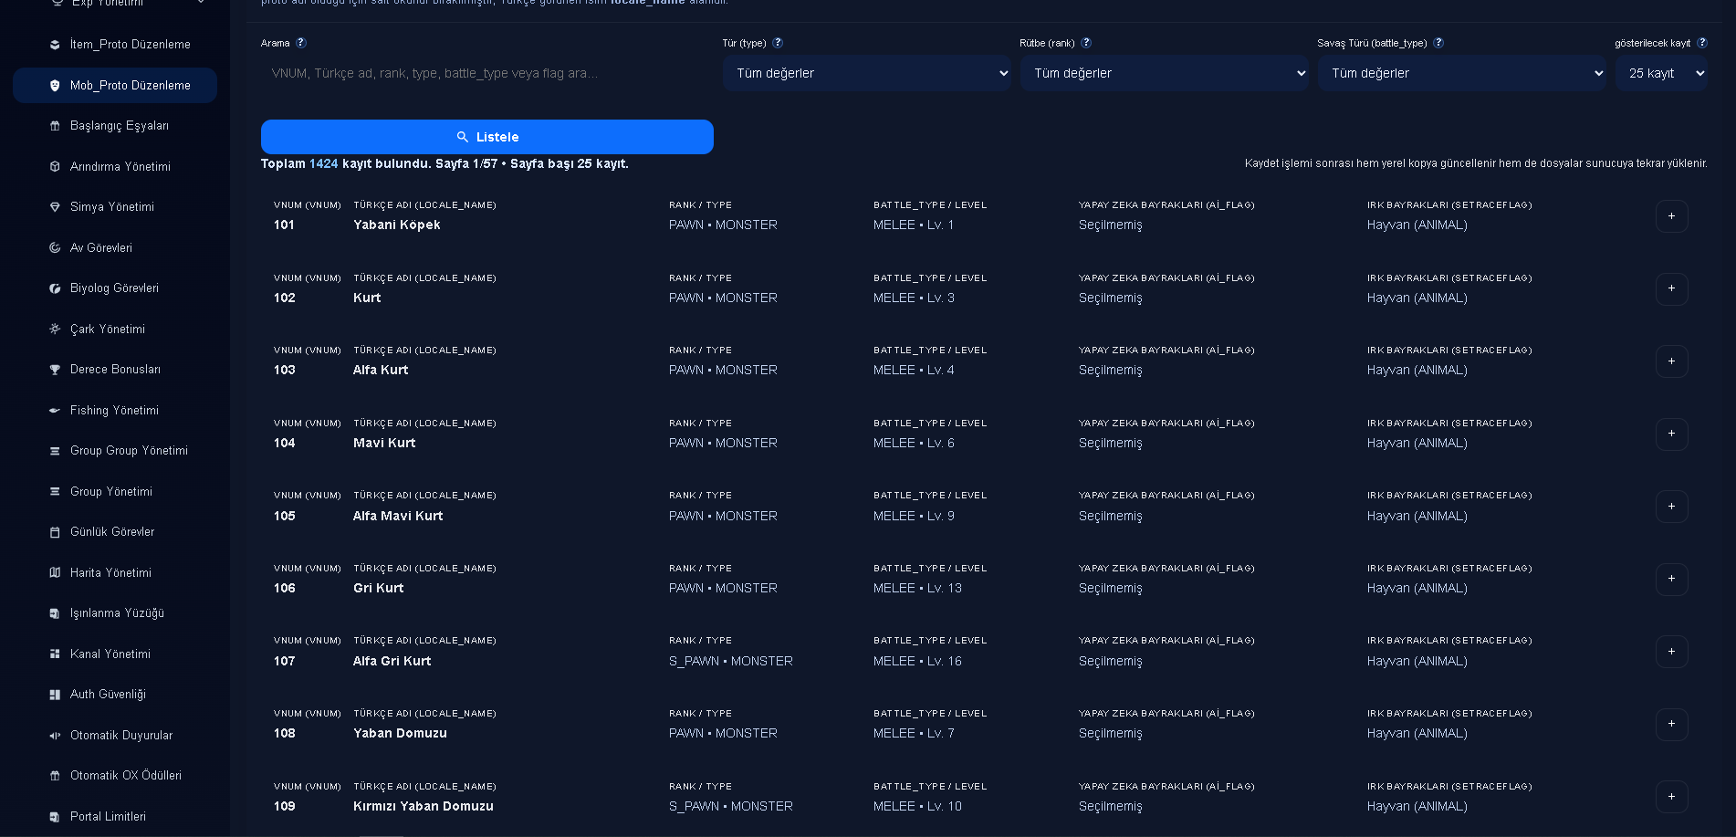Click mob name Kırmızı Yaban Domuzu
This screenshot has height=837, width=1736.
click(x=424, y=806)
